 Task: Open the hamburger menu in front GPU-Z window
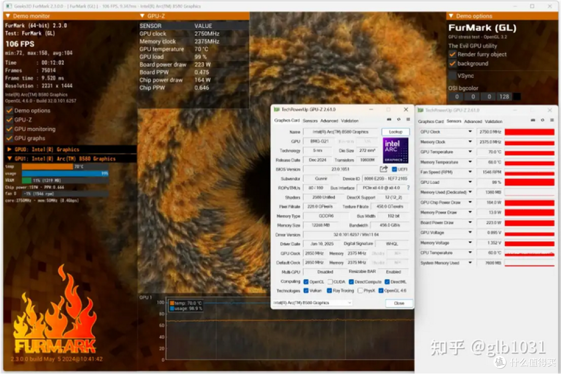408,119
